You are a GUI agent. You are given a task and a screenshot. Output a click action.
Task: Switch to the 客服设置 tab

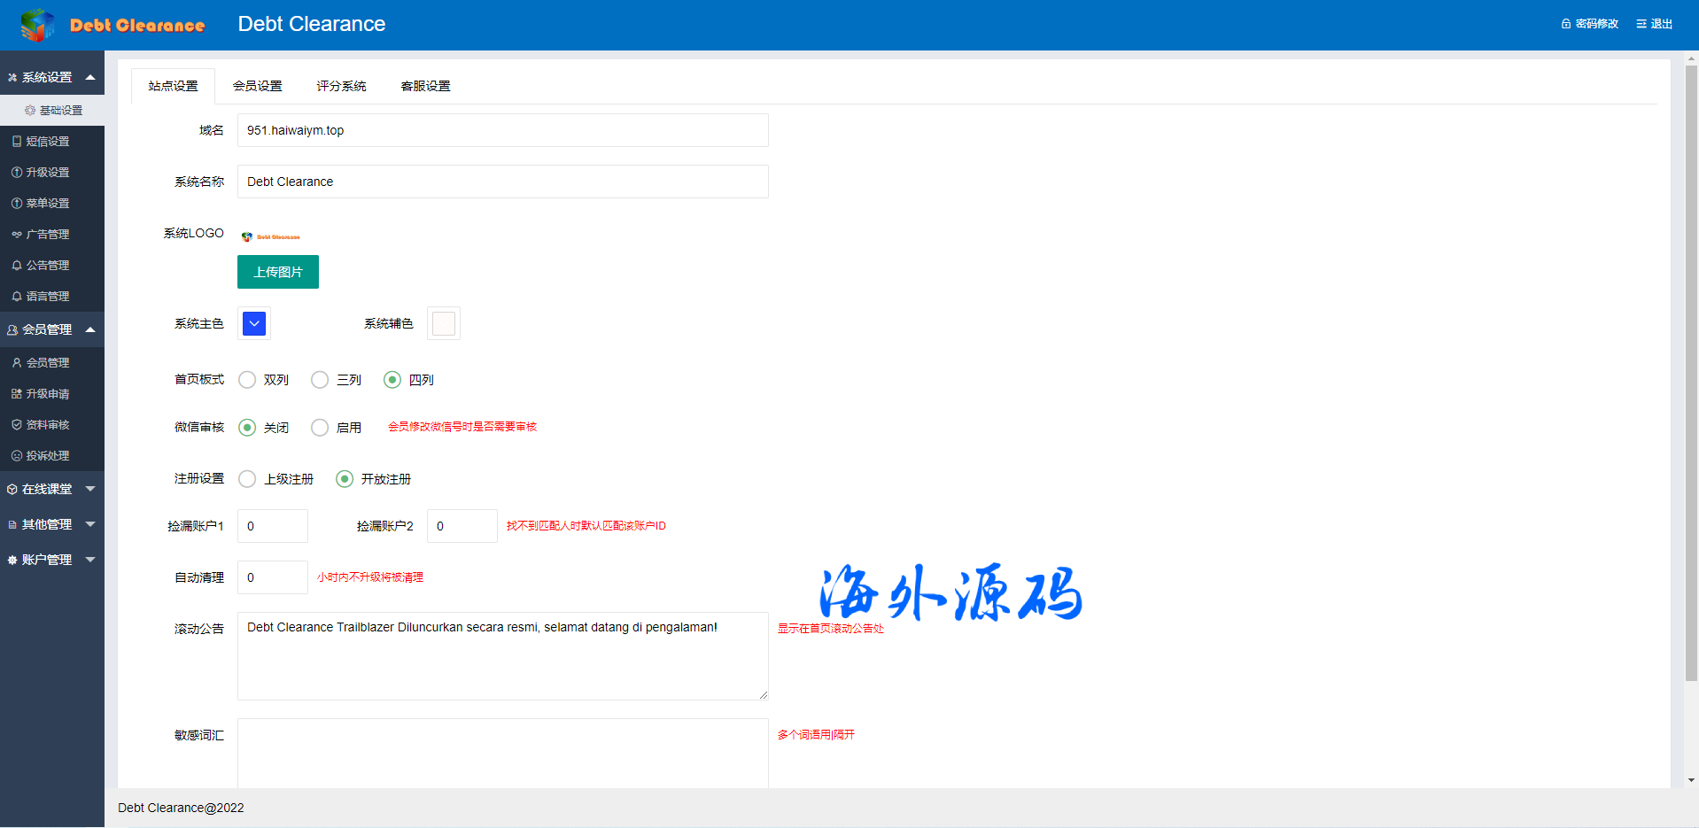pos(425,86)
